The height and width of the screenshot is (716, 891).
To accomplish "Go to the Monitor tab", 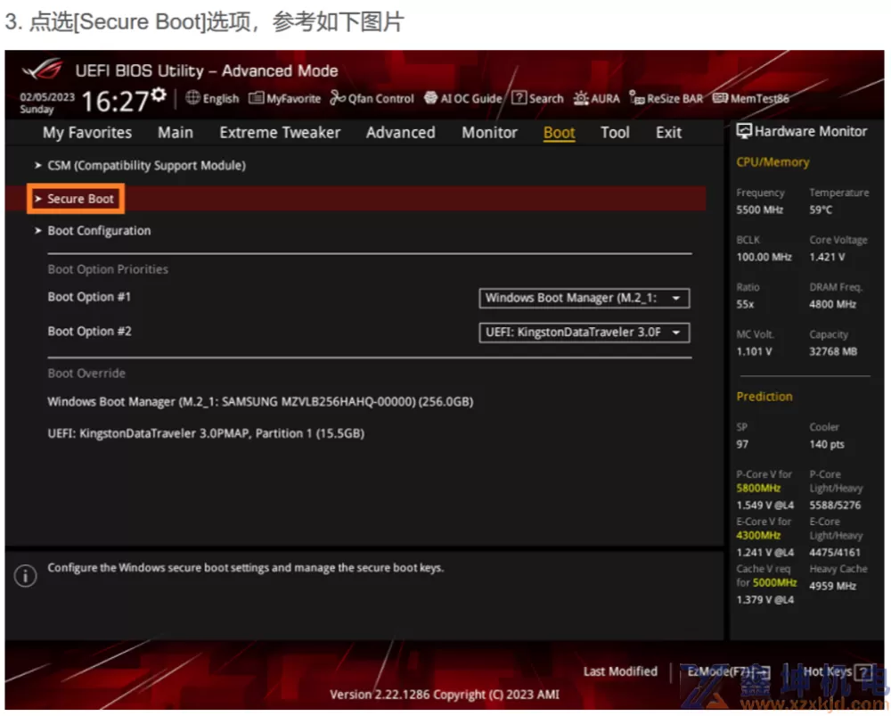I will click(489, 133).
